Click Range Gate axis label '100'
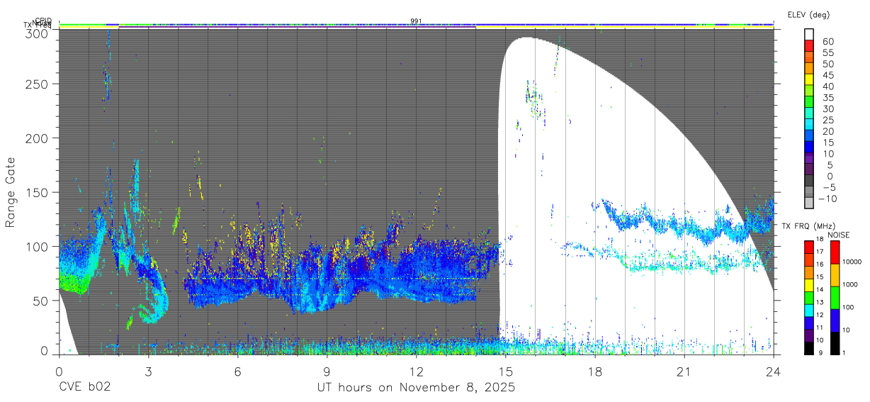This screenshot has height=402, width=870. [x=37, y=246]
